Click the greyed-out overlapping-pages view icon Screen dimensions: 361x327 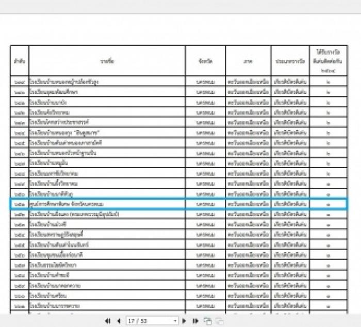(x=219, y=321)
